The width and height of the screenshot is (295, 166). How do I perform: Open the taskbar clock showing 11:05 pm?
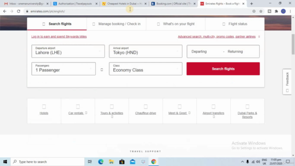click(276, 162)
